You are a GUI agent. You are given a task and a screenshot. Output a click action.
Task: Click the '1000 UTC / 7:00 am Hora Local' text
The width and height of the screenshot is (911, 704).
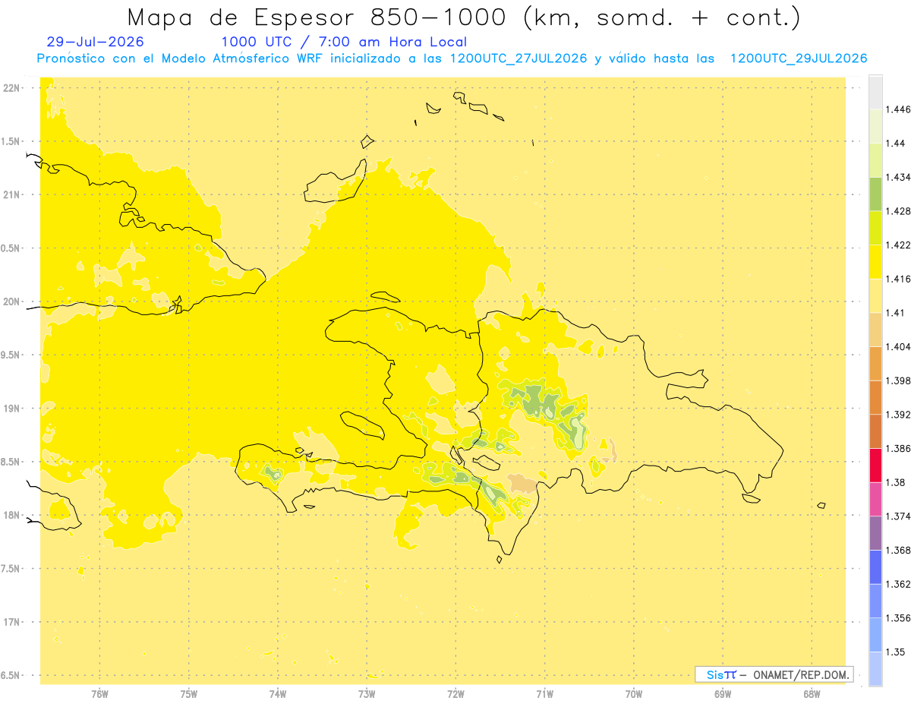(x=344, y=43)
